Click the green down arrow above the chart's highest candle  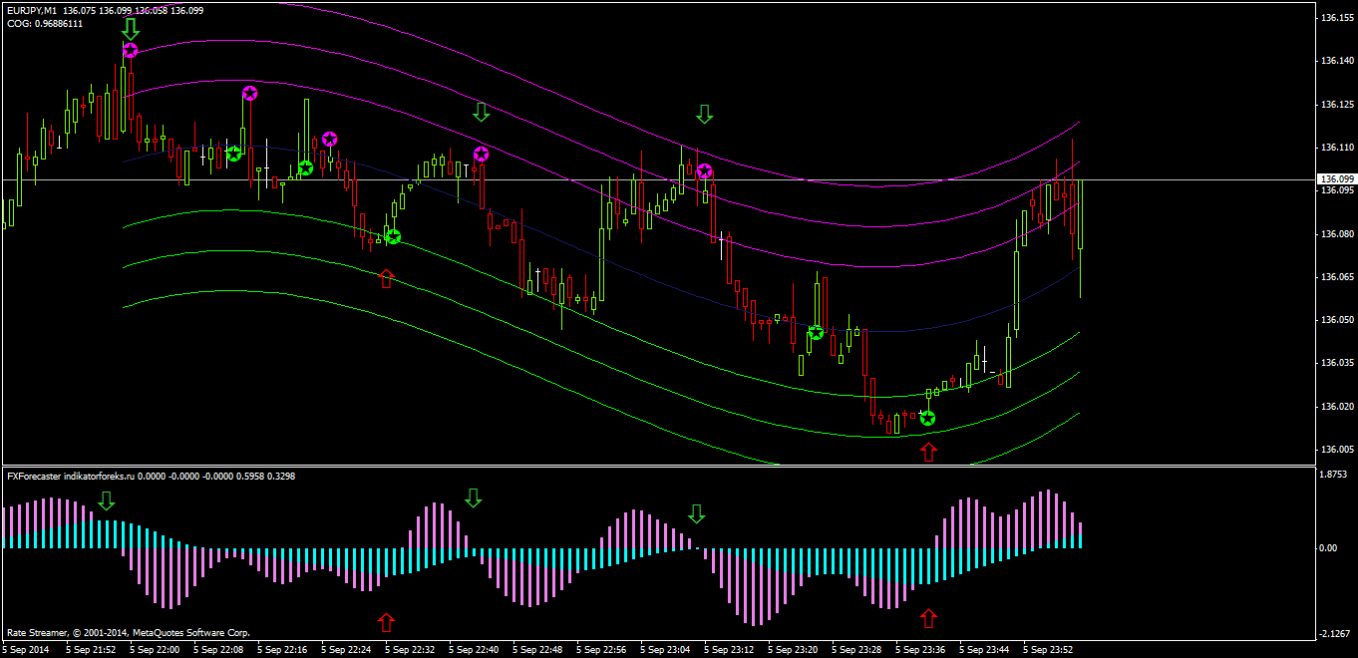coord(131,27)
